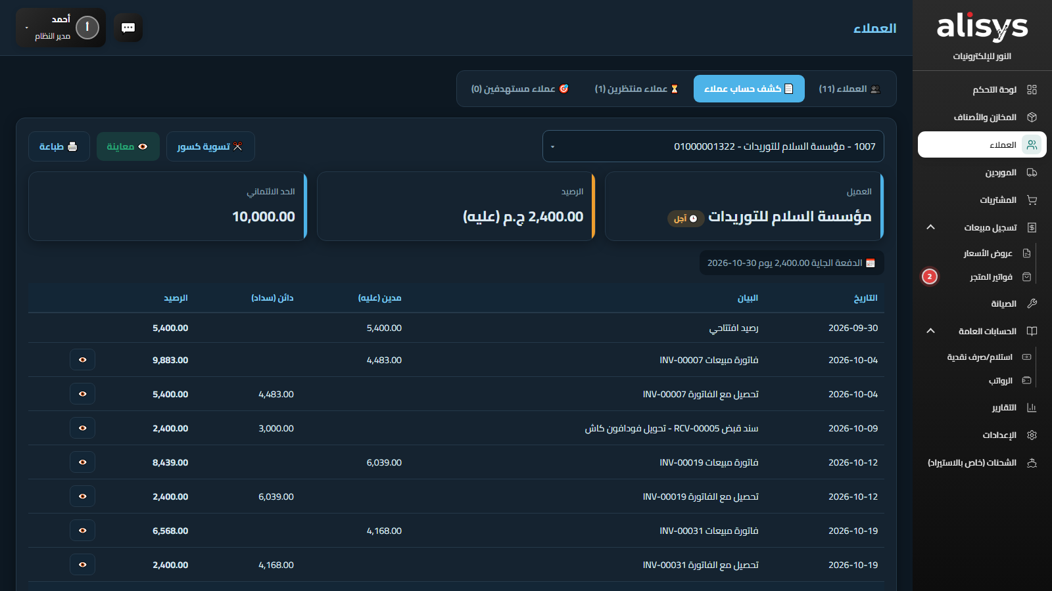Click معاينة preview button
Screen dimensions: 1052x591
pyautogui.click(x=128, y=146)
